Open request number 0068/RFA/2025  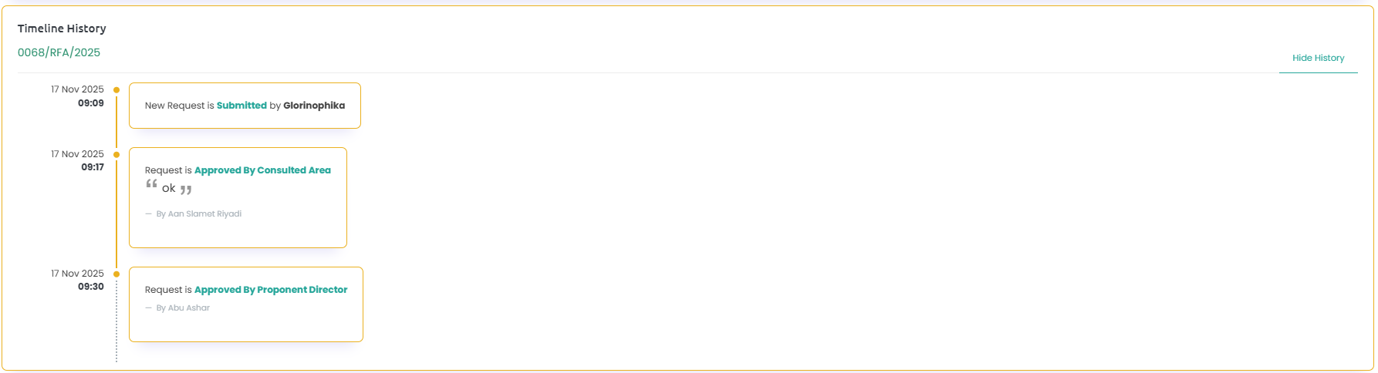click(x=59, y=52)
